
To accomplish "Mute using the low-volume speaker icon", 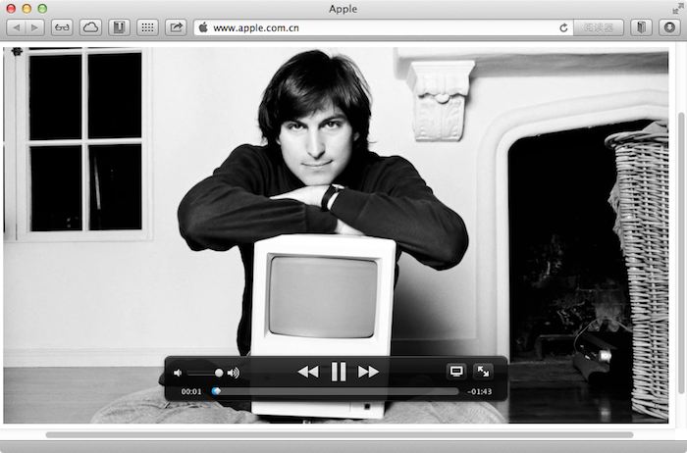I will tap(178, 373).
